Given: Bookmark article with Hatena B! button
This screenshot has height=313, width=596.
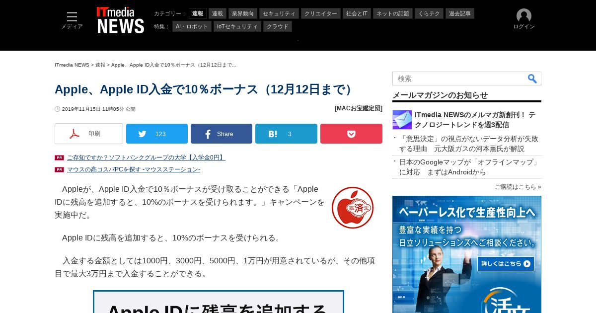Looking at the screenshot, I should pyautogui.click(x=286, y=134).
